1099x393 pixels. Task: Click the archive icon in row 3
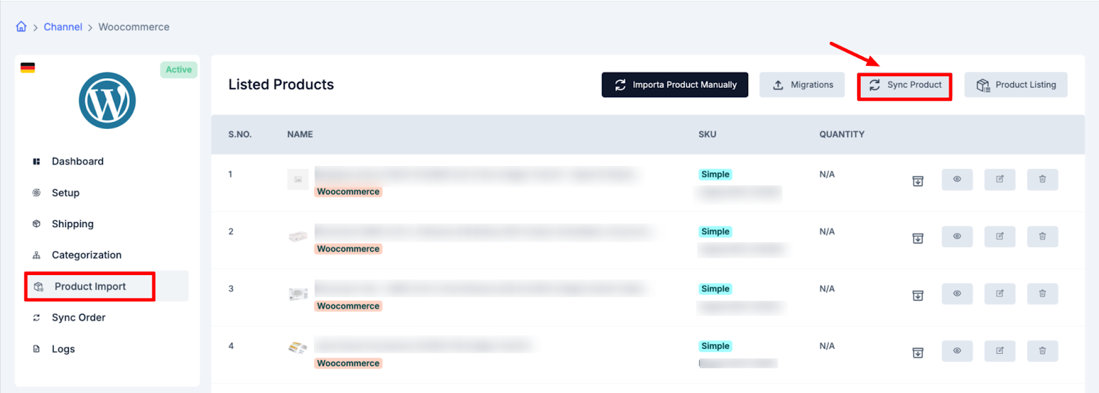(918, 296)
